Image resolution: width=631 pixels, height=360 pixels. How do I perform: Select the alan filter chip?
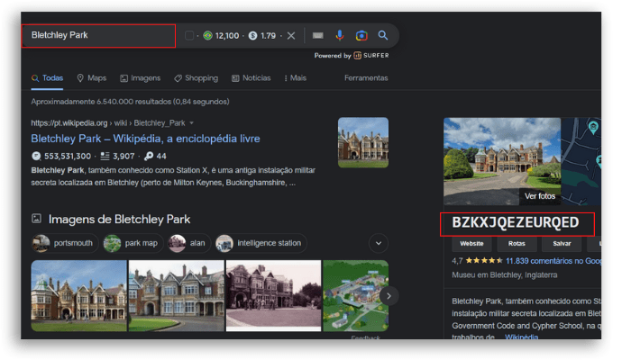pos(189,243)
